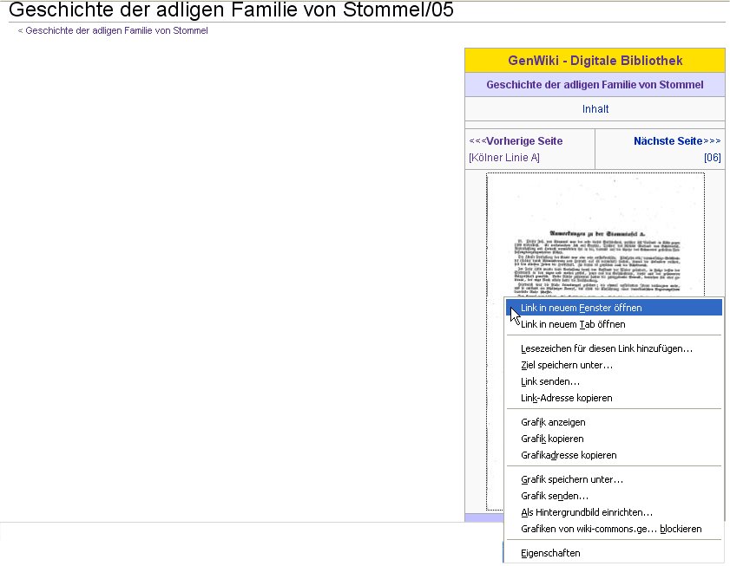
Task: Select 'Grafik kopieren' menu entry
Action: coord(552,439)
